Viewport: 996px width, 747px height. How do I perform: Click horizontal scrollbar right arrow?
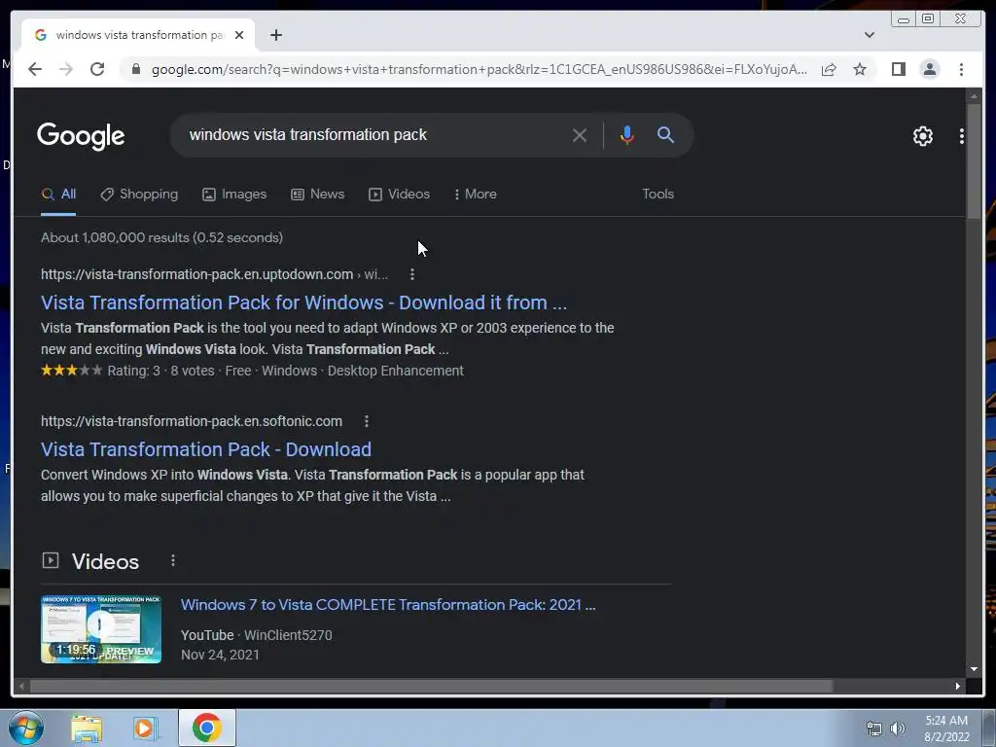click(x=957, y=686)
